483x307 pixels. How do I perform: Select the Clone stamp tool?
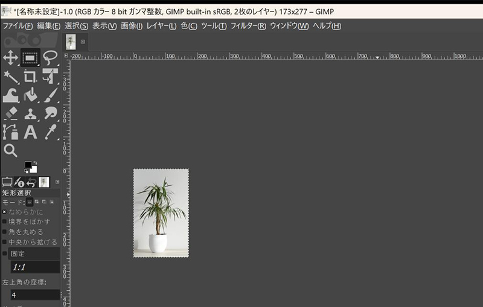point(30,114)
